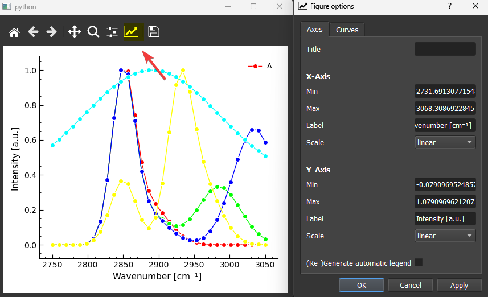The width and height of the screenshot is (488, 297).
Task: Click the Title input field
Action: tap(445, 49)
